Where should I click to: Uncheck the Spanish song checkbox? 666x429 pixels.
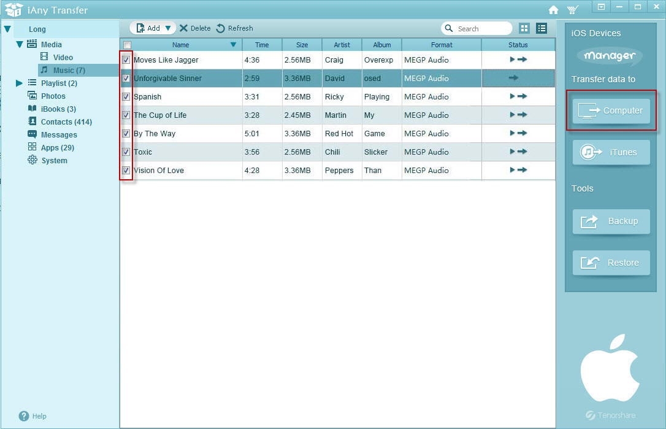[126, 96]
